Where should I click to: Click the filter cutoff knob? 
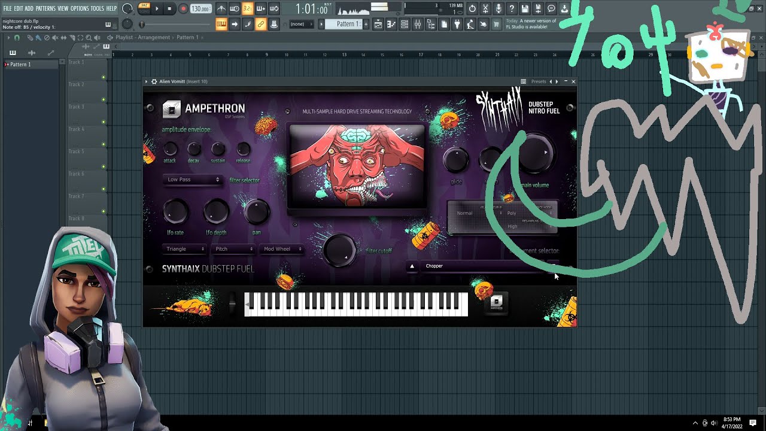[x=339, y=250]
